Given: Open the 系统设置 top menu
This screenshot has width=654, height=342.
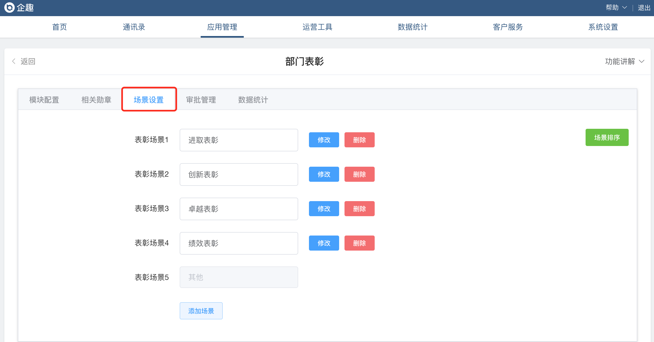Looking at the screenshot, I should tap(603, 27).
